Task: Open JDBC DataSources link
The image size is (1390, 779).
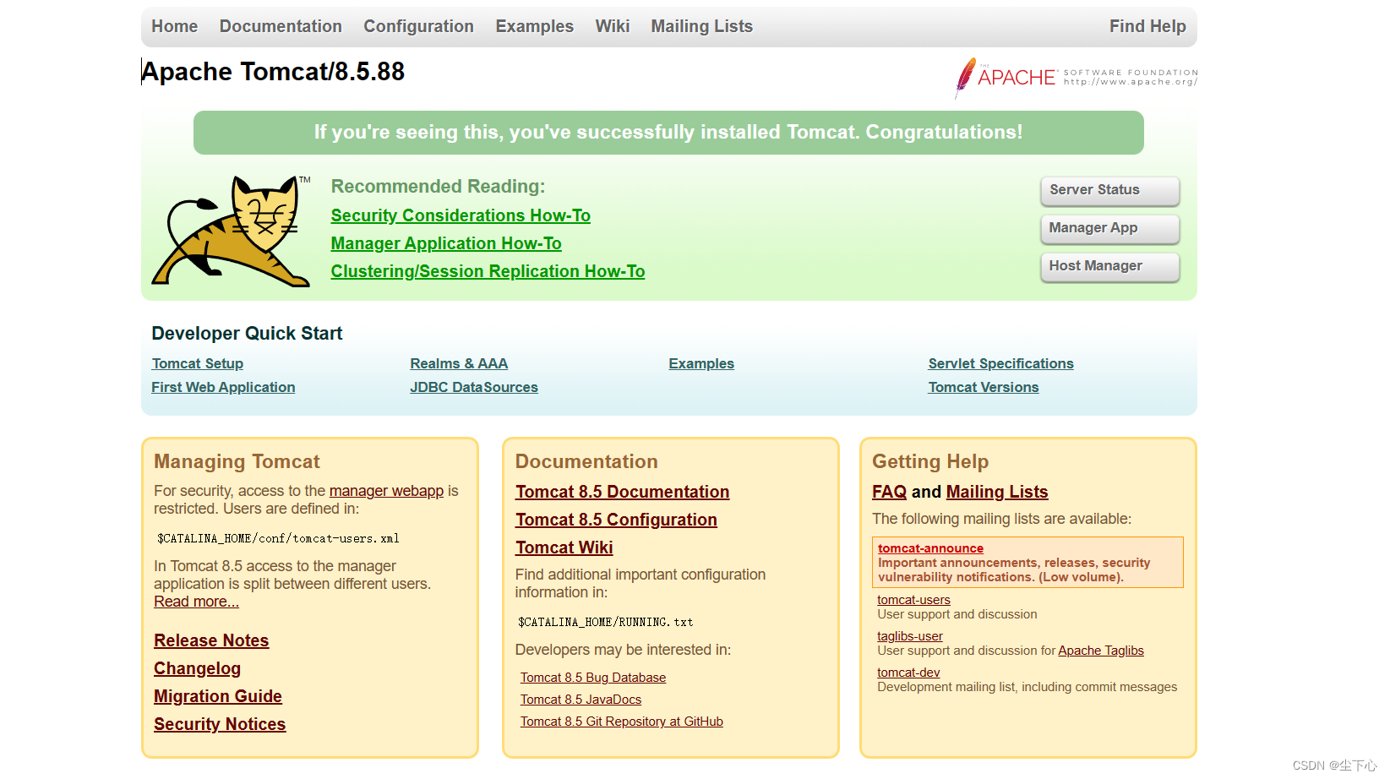Action: (x=474, y=387)
